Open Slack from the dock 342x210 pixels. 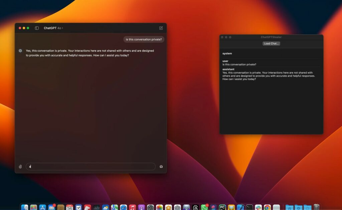pyautogui.click(x=258, y=208)
